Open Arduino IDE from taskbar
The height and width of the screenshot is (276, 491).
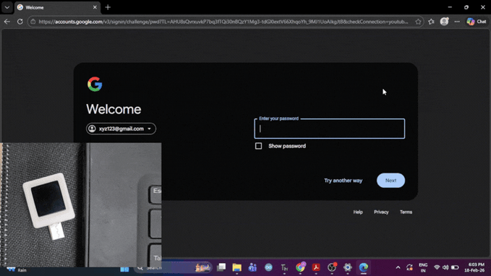[x=268, y=267]
